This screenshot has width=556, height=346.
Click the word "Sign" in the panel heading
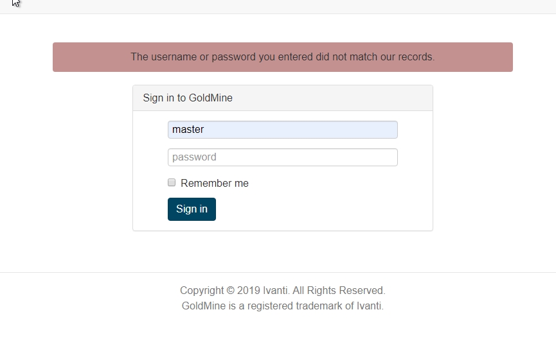click(153, 98)
